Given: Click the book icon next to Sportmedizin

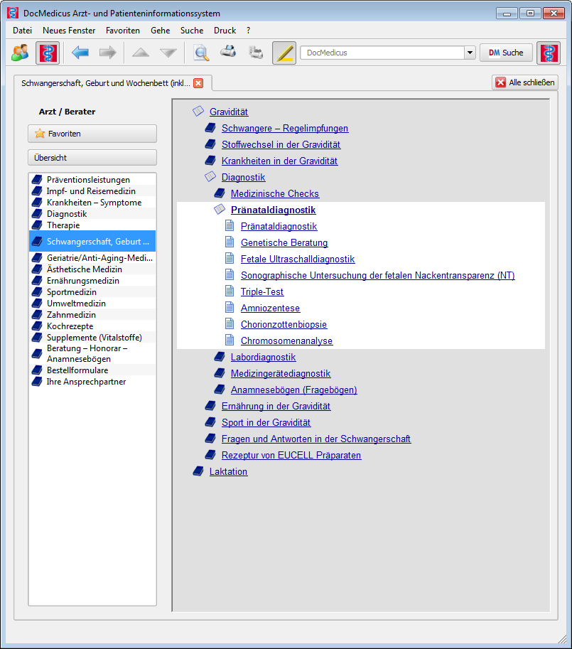Looking at the screenshot, I should click(x=37, y=292).
